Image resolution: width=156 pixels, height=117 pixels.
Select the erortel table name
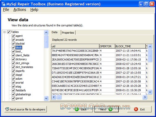(x=20, y=83)
